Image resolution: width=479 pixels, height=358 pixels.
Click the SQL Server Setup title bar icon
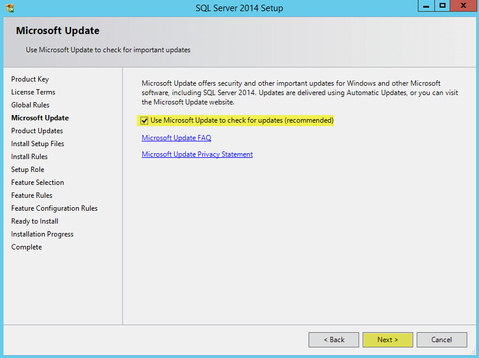[x=10, y=8]
